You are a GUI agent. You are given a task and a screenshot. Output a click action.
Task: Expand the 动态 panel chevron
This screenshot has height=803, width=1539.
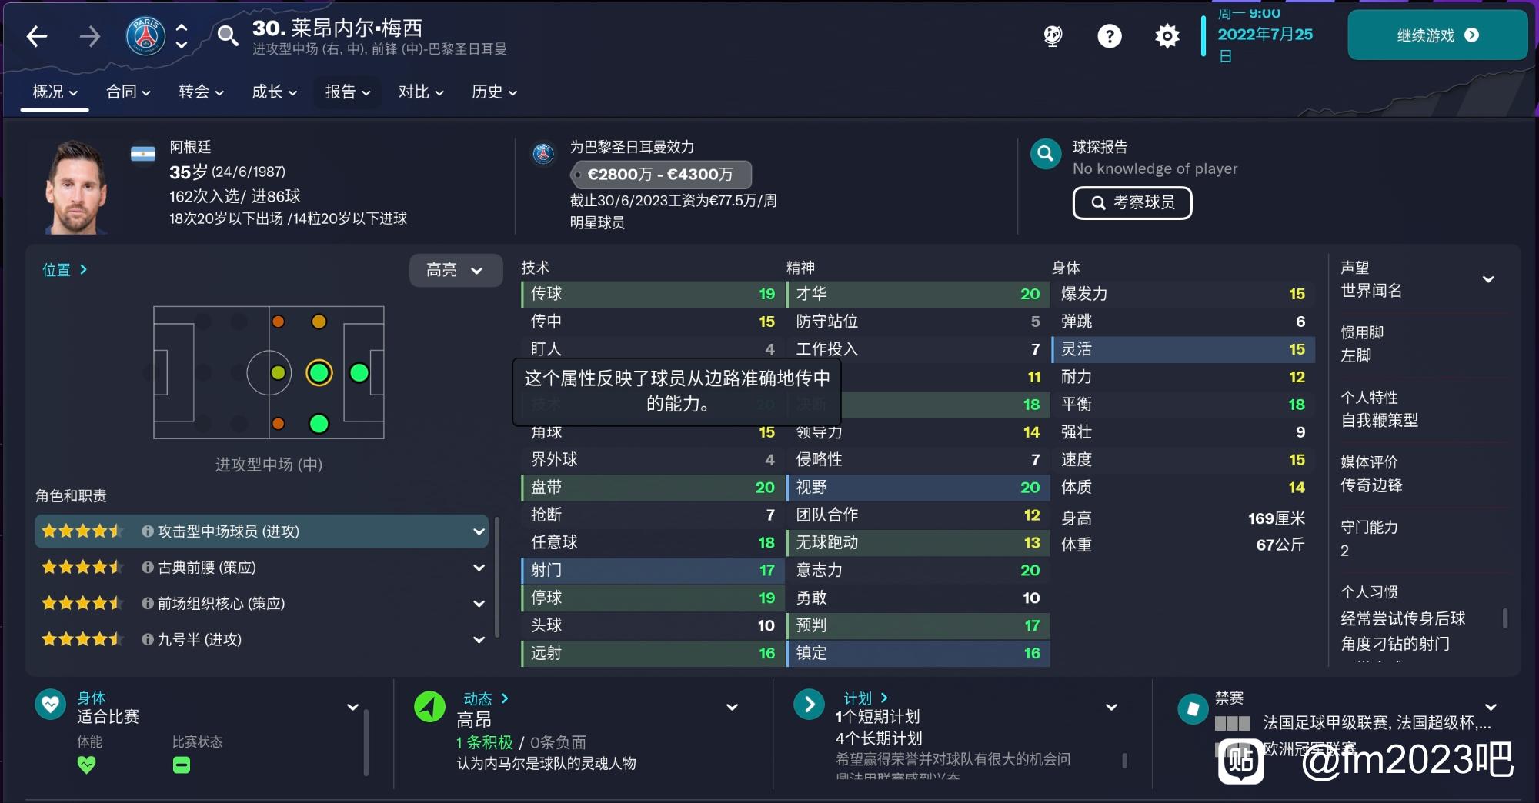[x=732, y=707]
